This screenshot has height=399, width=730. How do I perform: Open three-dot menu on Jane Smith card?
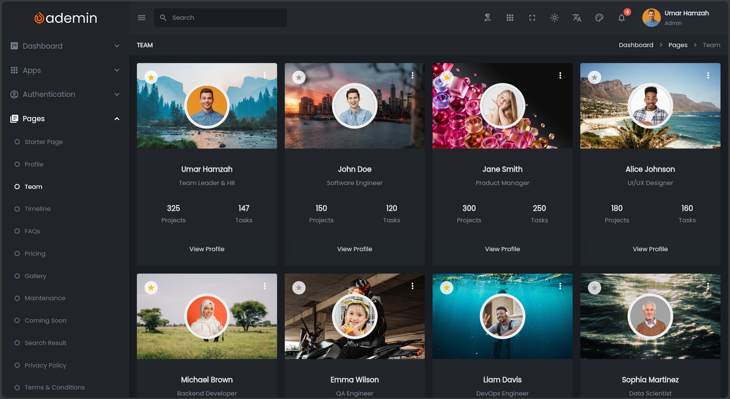[x=560, y=76]
